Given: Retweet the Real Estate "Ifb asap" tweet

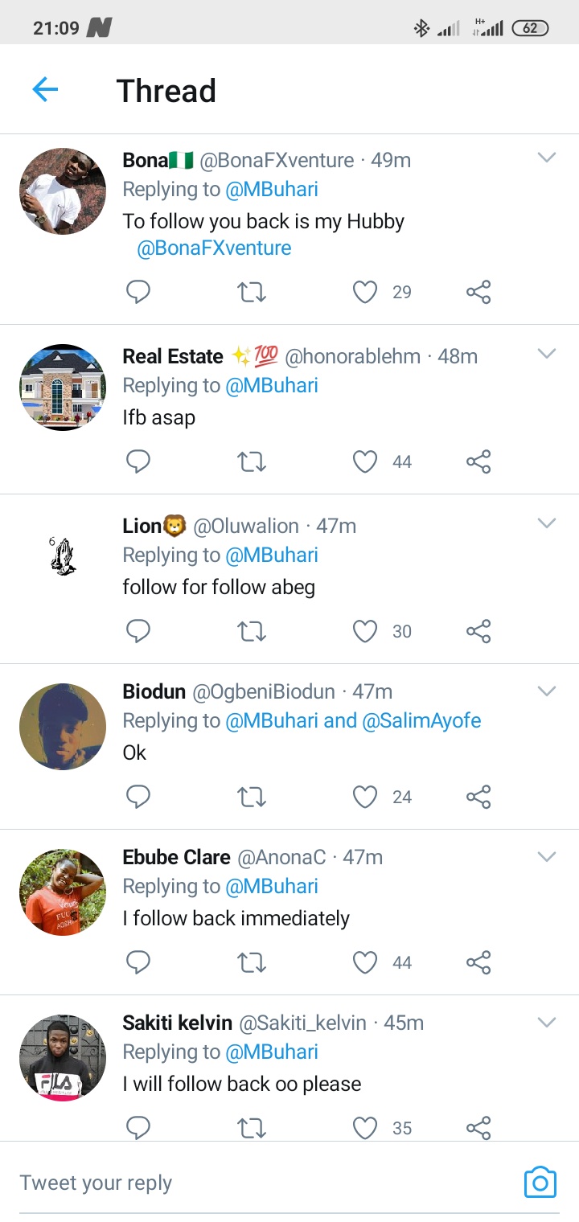Looking at the screenshot, I should [x=252, y=461].
